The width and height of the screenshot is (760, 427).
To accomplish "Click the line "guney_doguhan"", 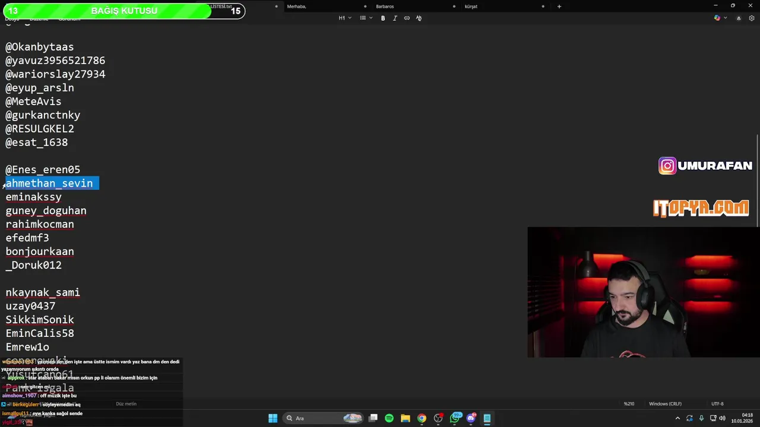I will tap(46, 211).
